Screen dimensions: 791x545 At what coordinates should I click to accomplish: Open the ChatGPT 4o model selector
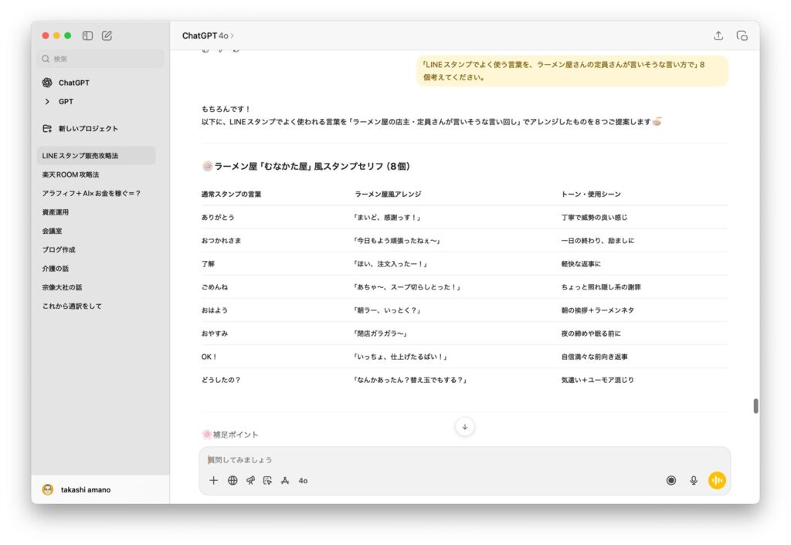pos(208,36)
